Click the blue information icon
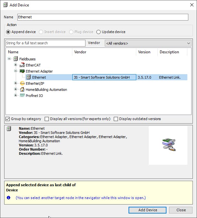The image size is (197, 218). click(x=8, y=197)
